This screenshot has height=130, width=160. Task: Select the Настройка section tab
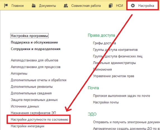point(142,5)
